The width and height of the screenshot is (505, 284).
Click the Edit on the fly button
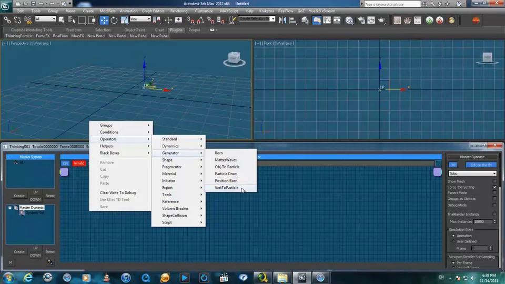coord(481,165)
